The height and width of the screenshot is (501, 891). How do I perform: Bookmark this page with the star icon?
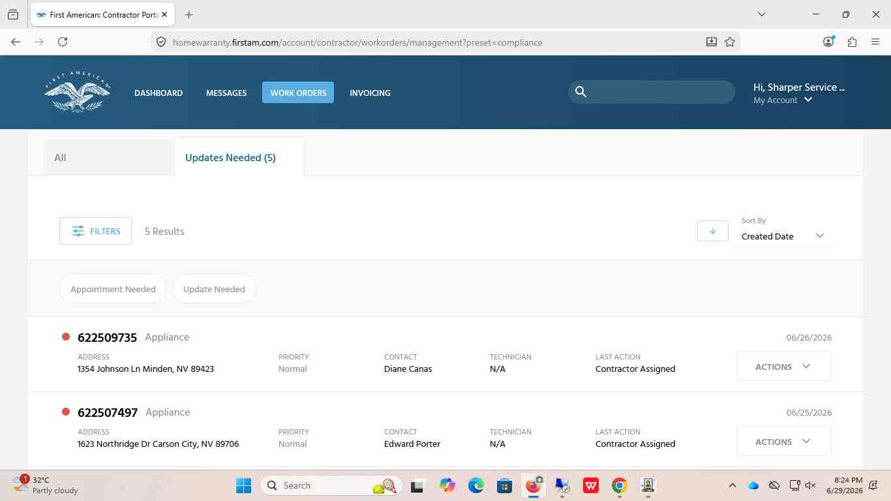pos(730,42)
